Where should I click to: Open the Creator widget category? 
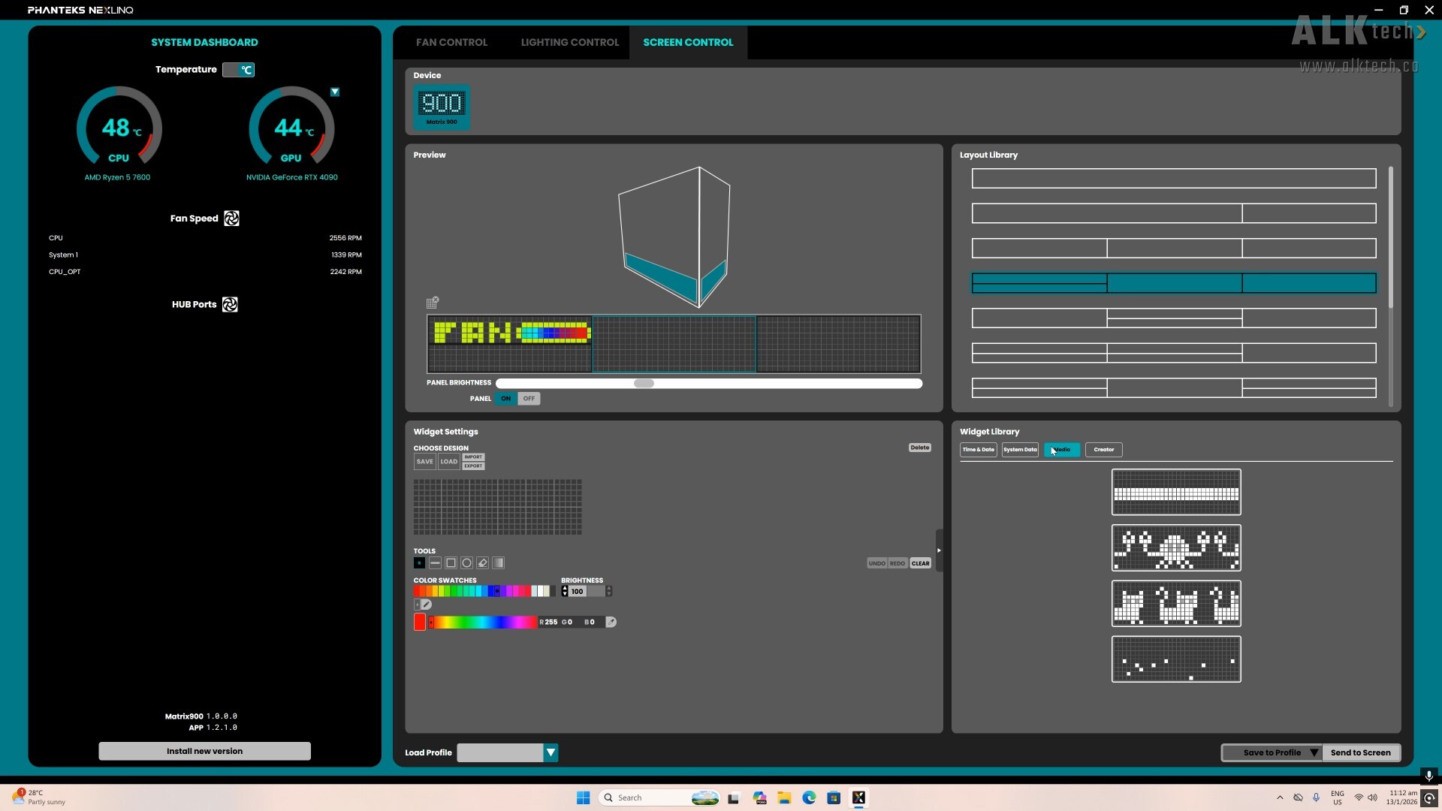[1102, 449]
